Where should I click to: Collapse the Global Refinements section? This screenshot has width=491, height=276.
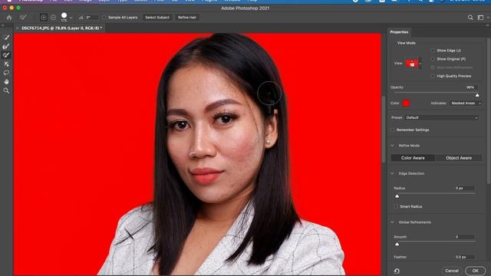point(392,222)
